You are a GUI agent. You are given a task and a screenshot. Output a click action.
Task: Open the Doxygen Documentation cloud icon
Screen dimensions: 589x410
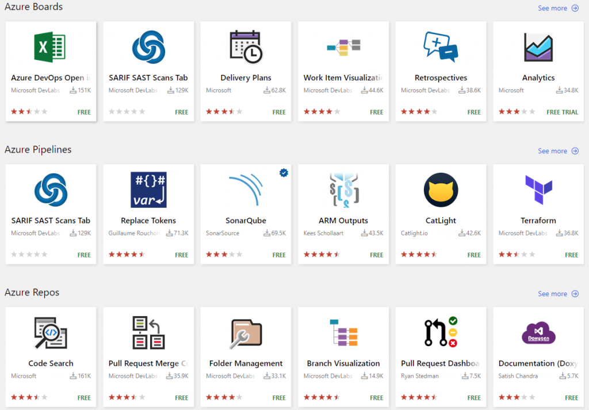(538, 333)
